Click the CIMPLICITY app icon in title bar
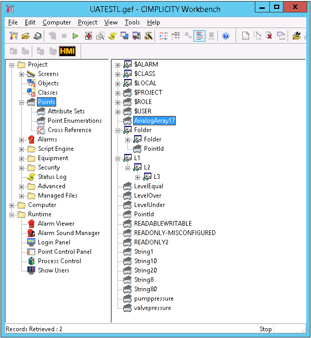The height and width of the screenshot is (338, 311). coord(10,9)
